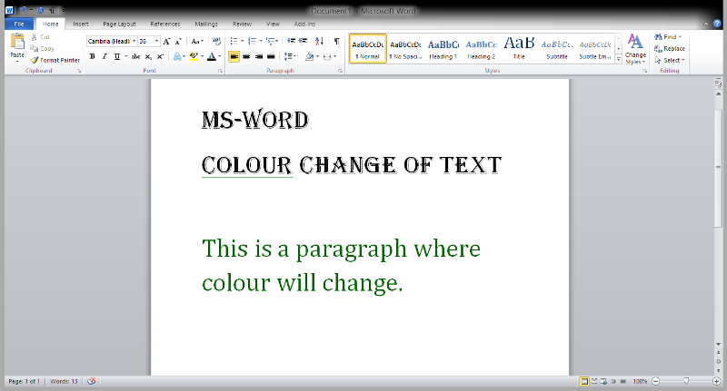Click the Replace button
The image size is (727, 391).
[670, 48]
